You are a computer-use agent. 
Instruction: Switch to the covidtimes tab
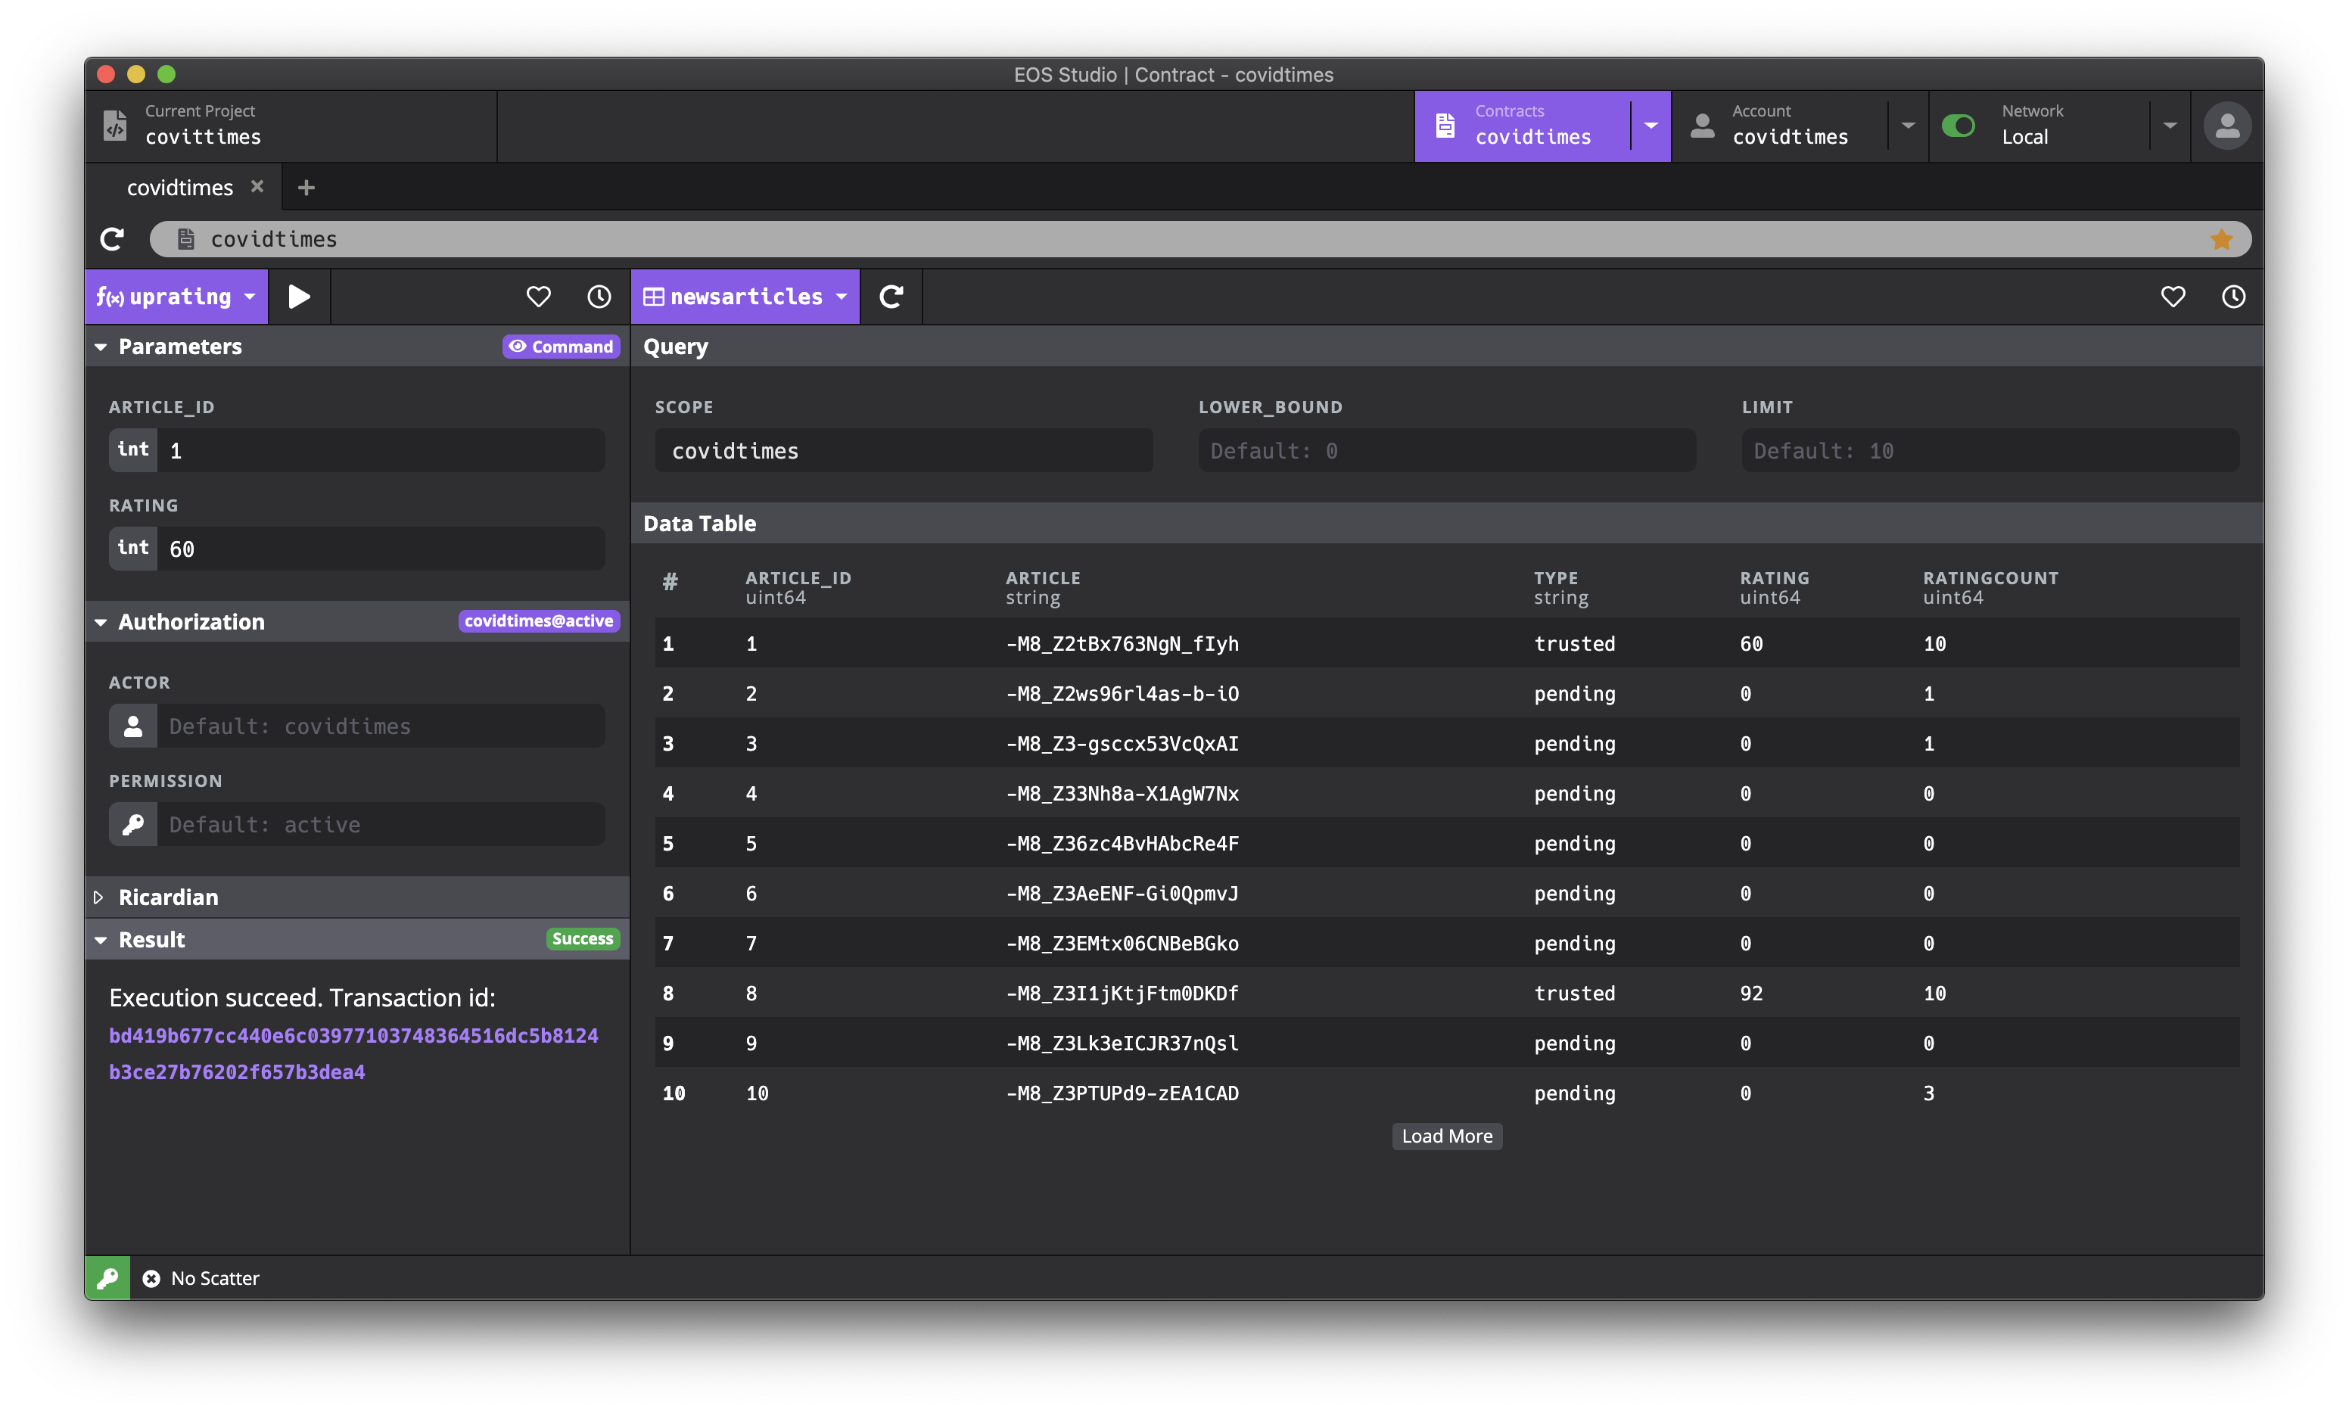coord(180,188)
